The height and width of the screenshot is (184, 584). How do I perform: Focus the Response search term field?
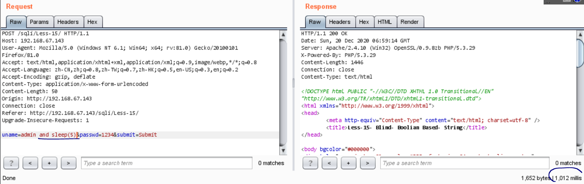pos(465,163)
